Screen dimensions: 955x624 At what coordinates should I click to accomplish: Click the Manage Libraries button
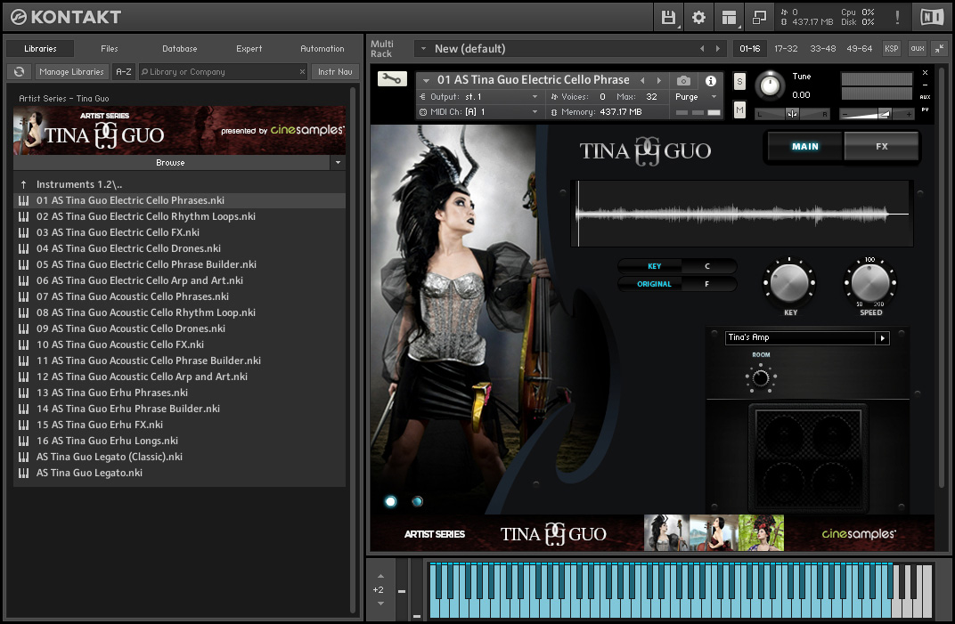click(x=71, y=71)
